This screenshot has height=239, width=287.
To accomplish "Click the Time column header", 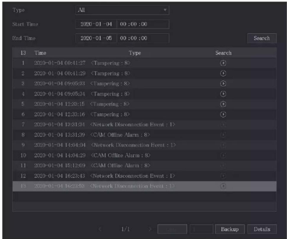I will (x=40, y=53).
